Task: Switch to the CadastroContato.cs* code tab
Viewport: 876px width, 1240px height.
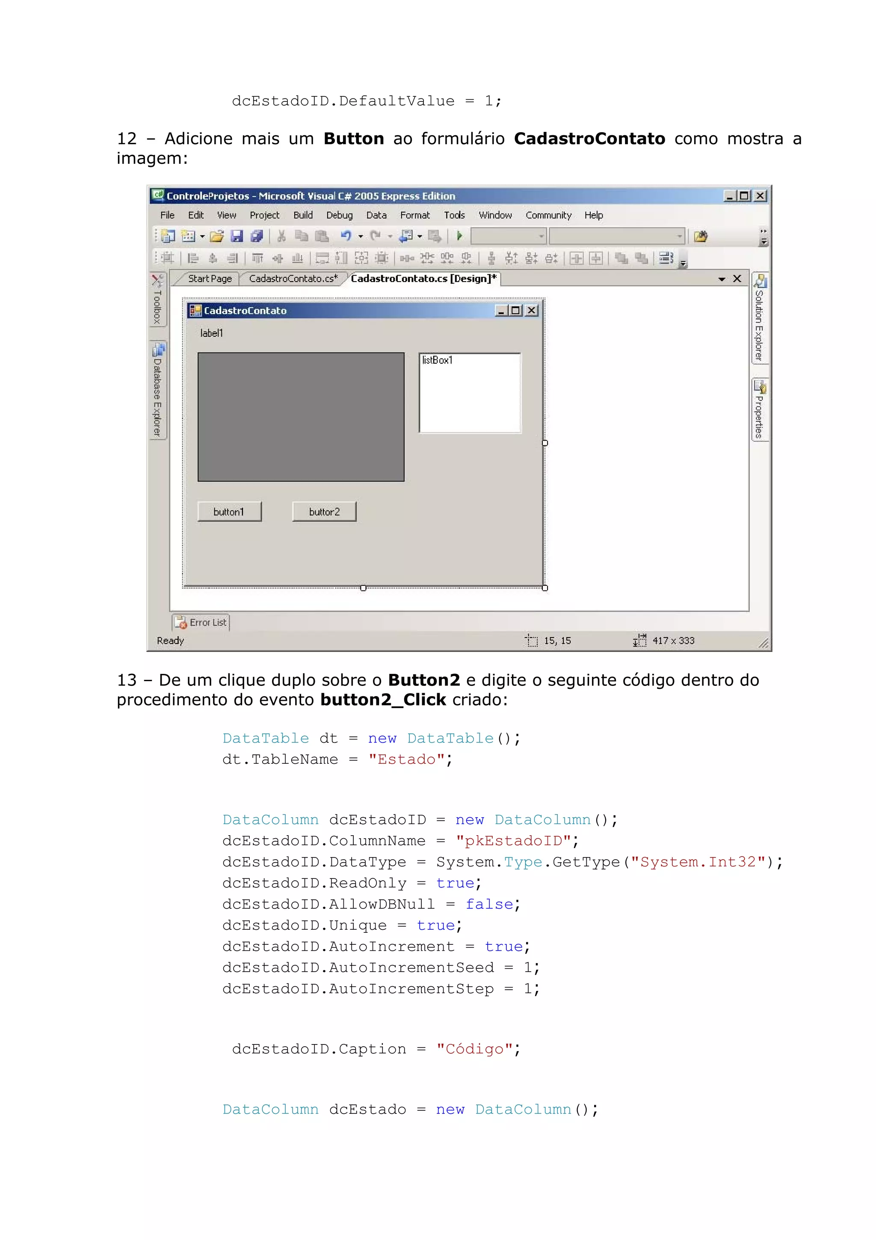Action: point(293,279)
